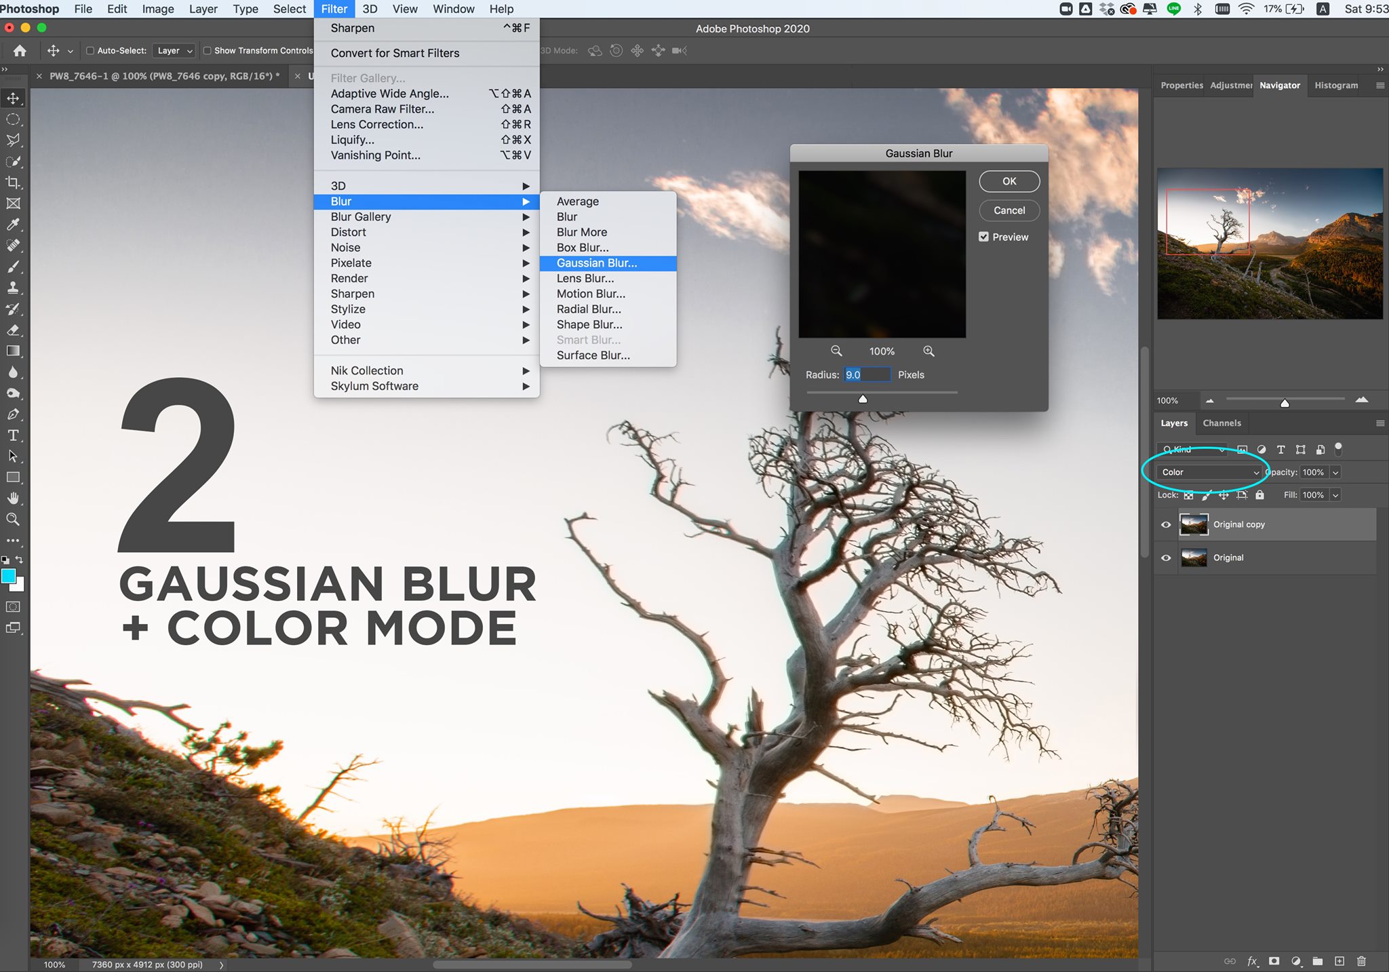Select Camera Raw Filter... menu item

pos(427,109)
